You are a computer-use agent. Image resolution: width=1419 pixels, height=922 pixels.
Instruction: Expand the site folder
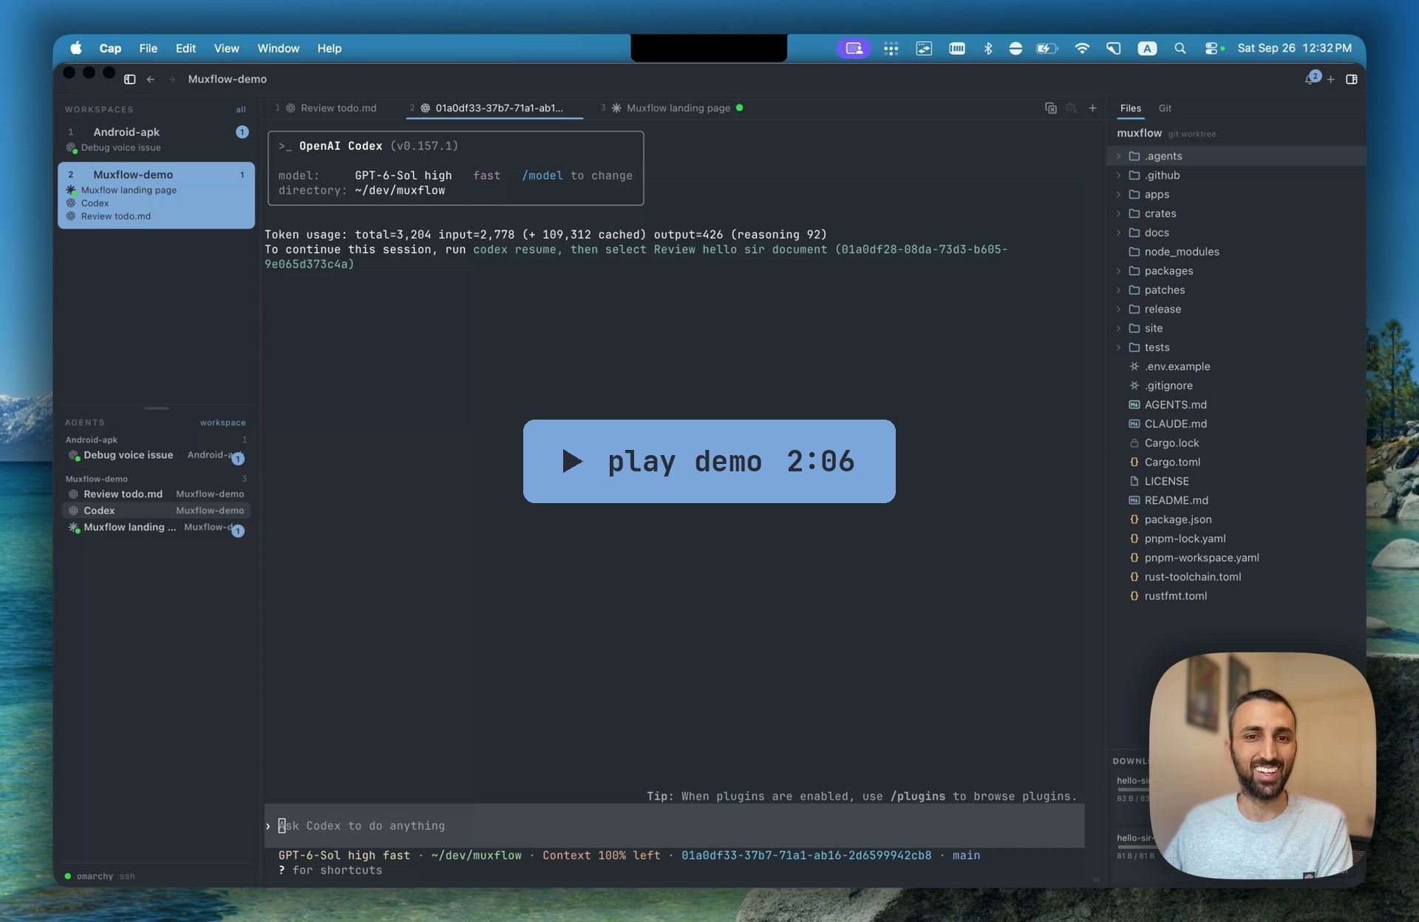[x=1118, y=328]
